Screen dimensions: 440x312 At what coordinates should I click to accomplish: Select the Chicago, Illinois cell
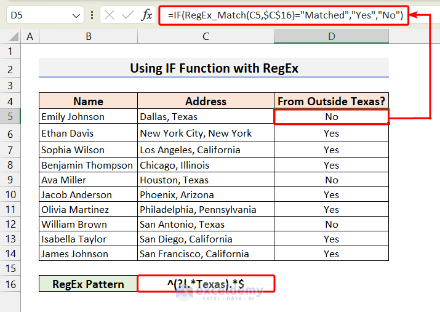[x=206, y=165]
